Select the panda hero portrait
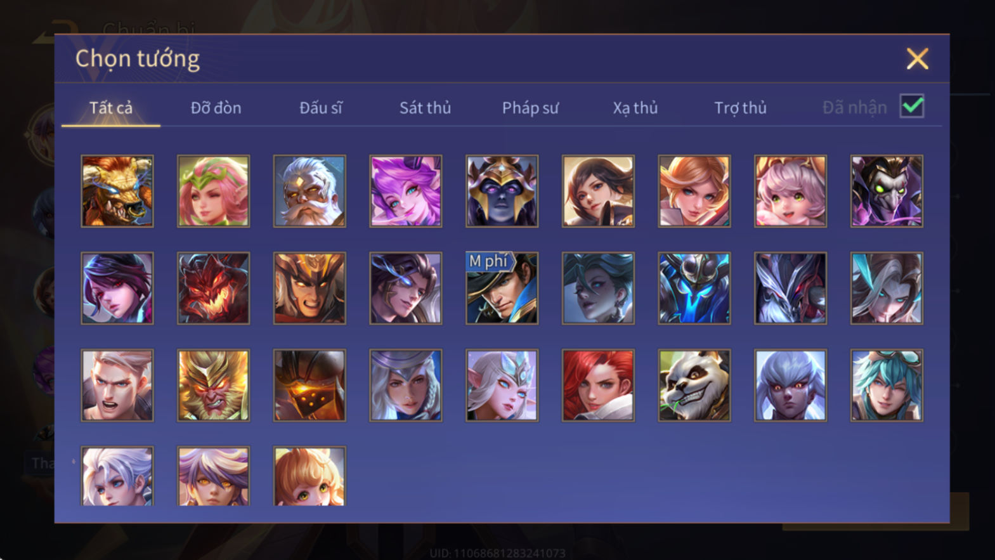The width and height of the screenshot is (995, 560). (x=694, y=385)
